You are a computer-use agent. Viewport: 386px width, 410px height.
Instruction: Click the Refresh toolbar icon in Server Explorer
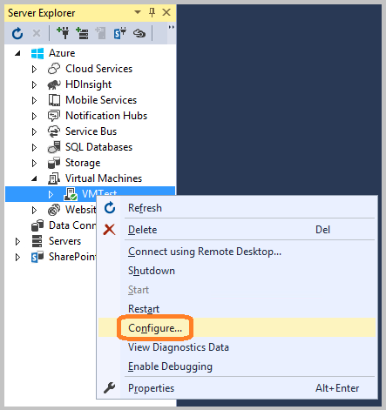(x=17, y=33)
